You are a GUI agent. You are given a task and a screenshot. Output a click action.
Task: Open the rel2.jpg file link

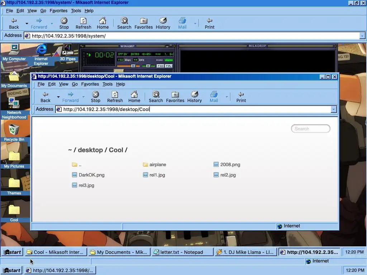(x=225, y=175)
